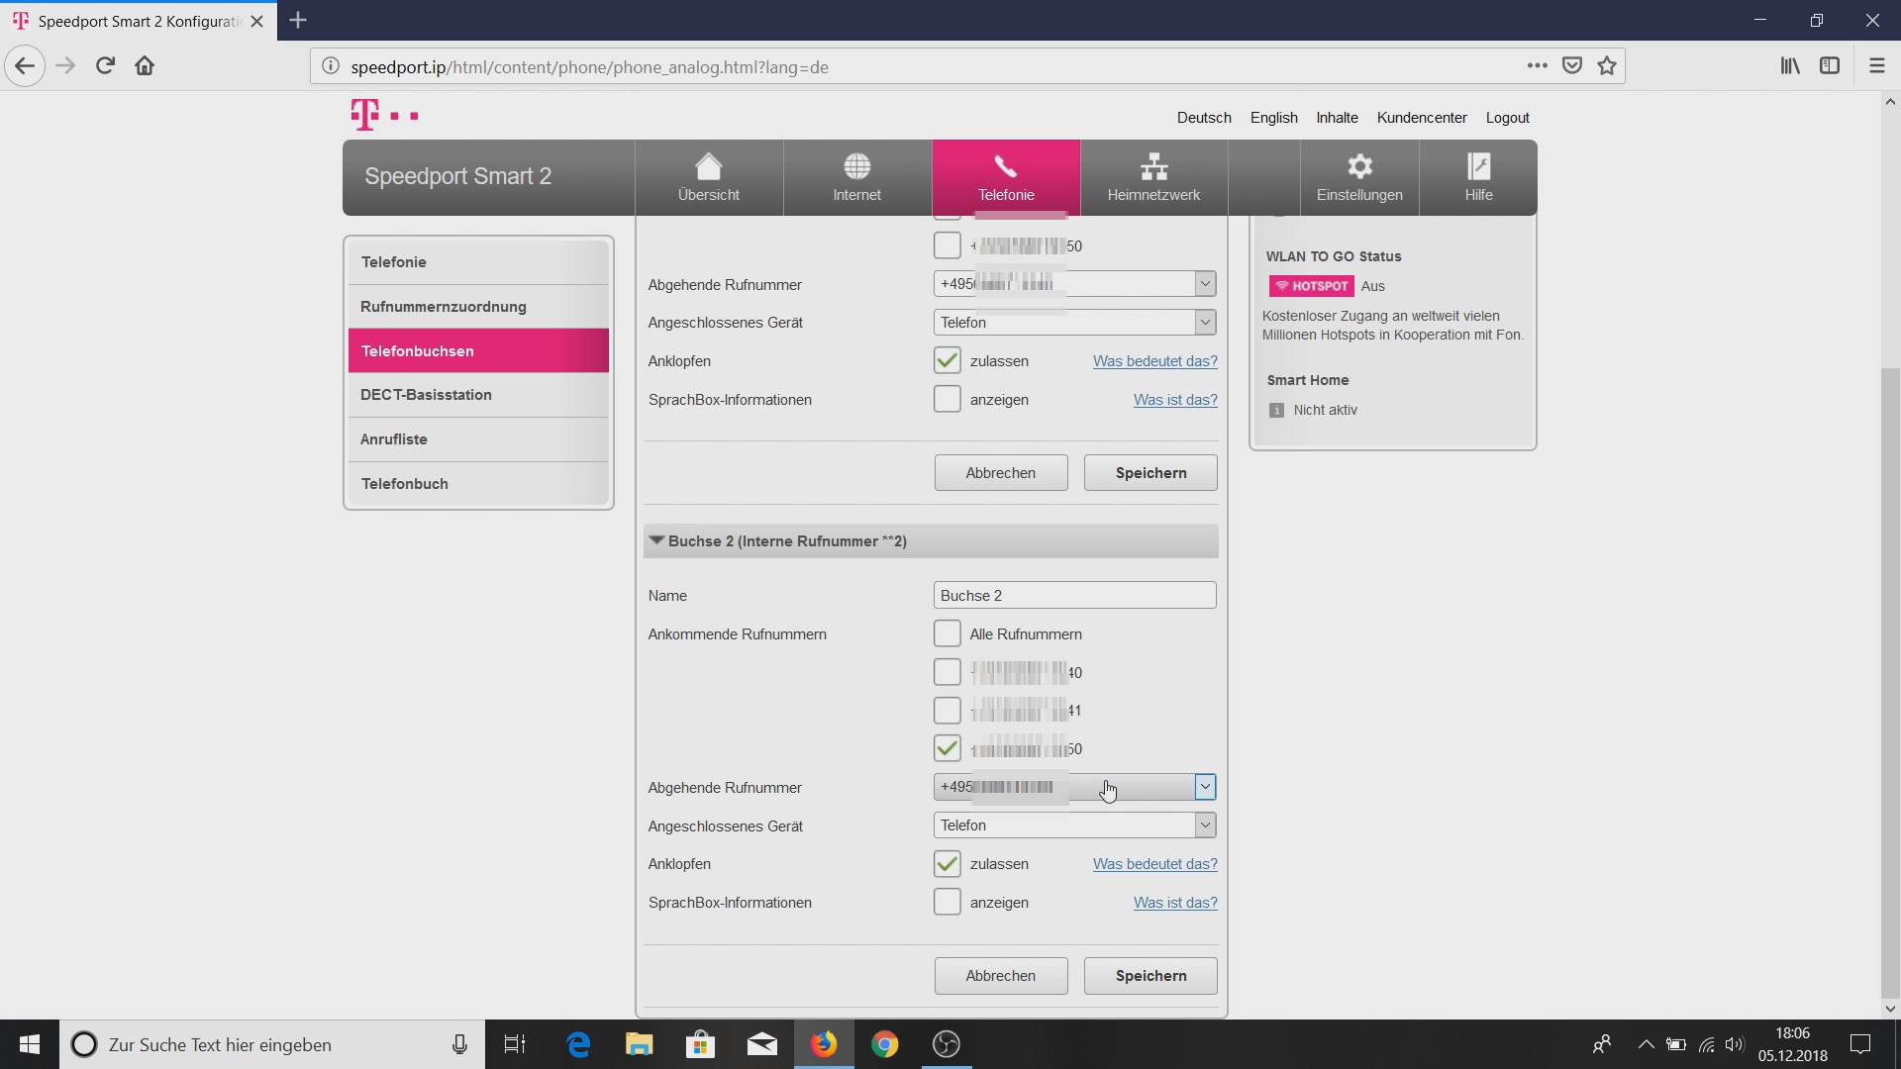Open Telefonbuch sidebar entry

click(478, 484)
